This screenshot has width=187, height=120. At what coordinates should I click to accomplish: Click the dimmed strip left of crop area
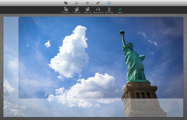(11, 67)
